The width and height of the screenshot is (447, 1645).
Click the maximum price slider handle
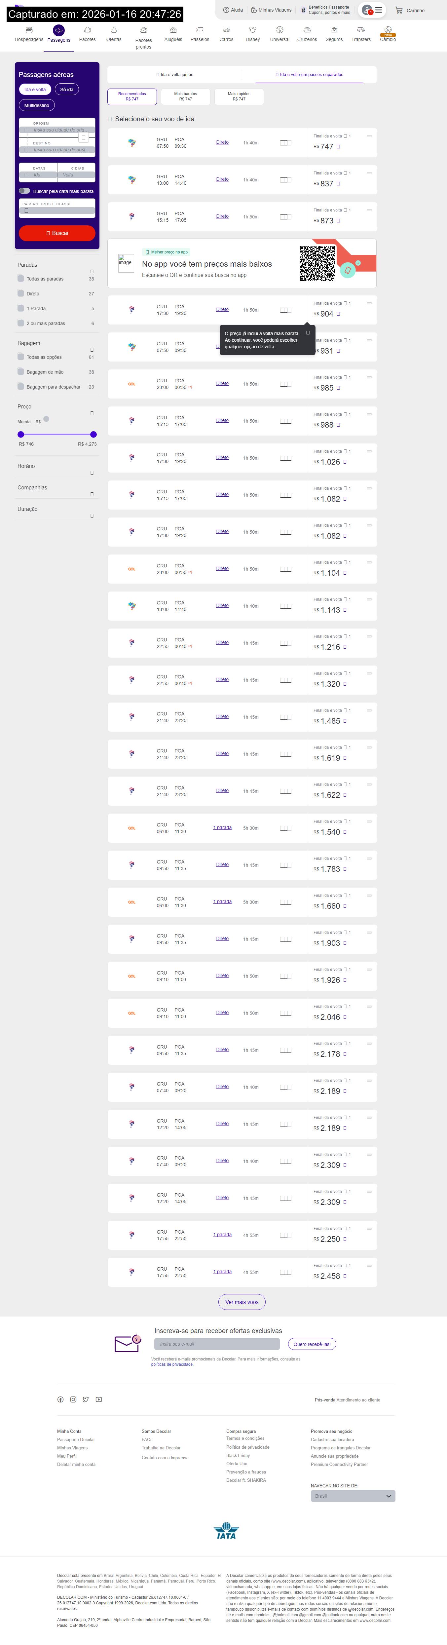click(93, 434)
